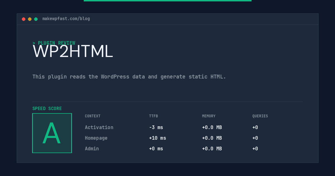Click the '+0 ms' Admin TTFB value
This screenshot has width=335, height=176.
156,149
